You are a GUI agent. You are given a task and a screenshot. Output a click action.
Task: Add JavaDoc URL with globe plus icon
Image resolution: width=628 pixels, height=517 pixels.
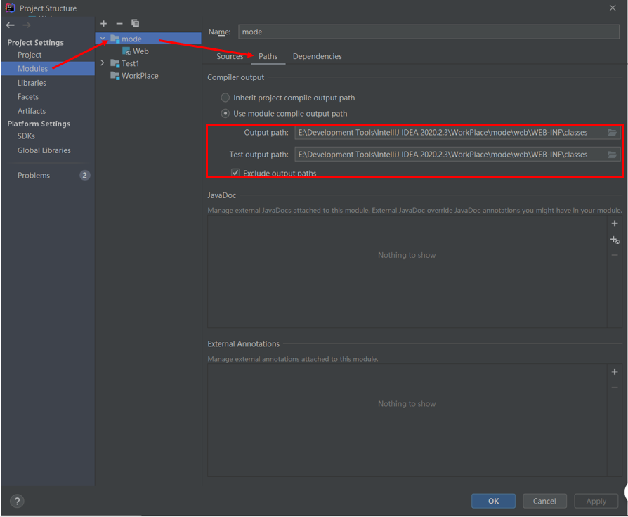click(615, 240)
